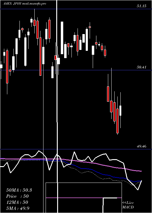Click the last white candlestick on the right
Screen dimensions: 152x213
120,110
